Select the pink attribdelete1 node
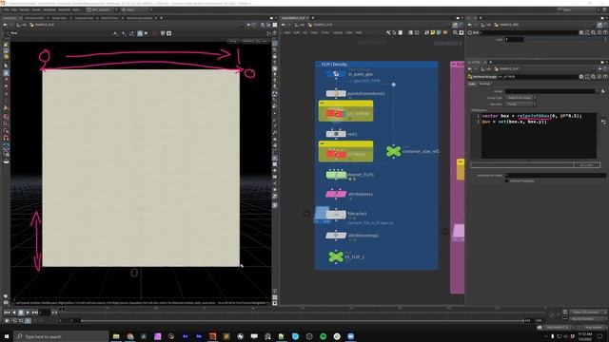Image resolution: width=609 pixels, height=342 pixels. coord(336,194)
